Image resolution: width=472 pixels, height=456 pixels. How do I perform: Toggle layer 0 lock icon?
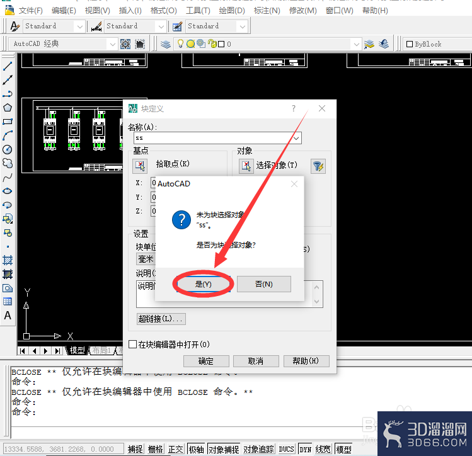tap(212, 44)
